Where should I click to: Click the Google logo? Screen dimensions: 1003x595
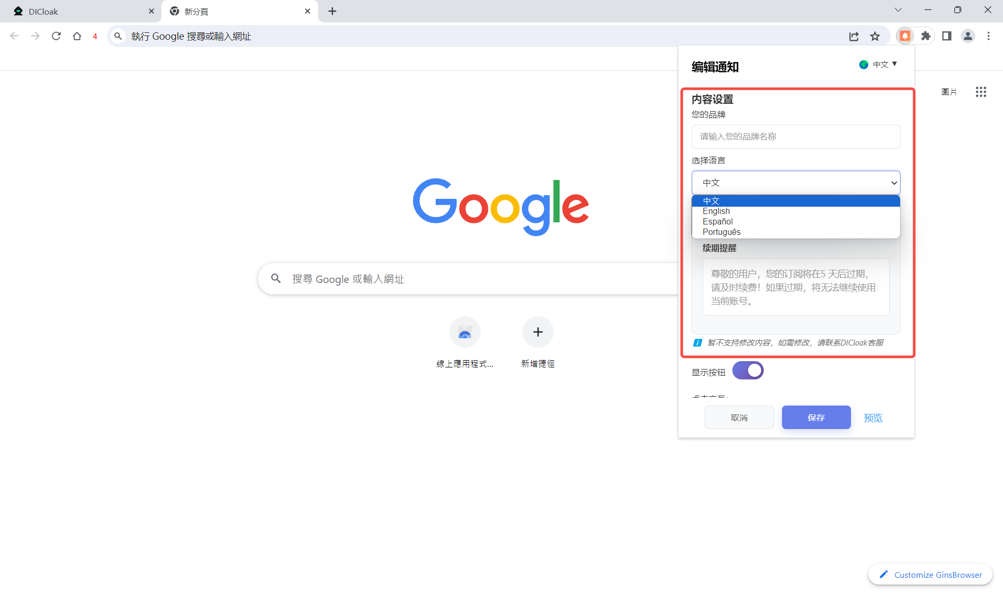501,207
